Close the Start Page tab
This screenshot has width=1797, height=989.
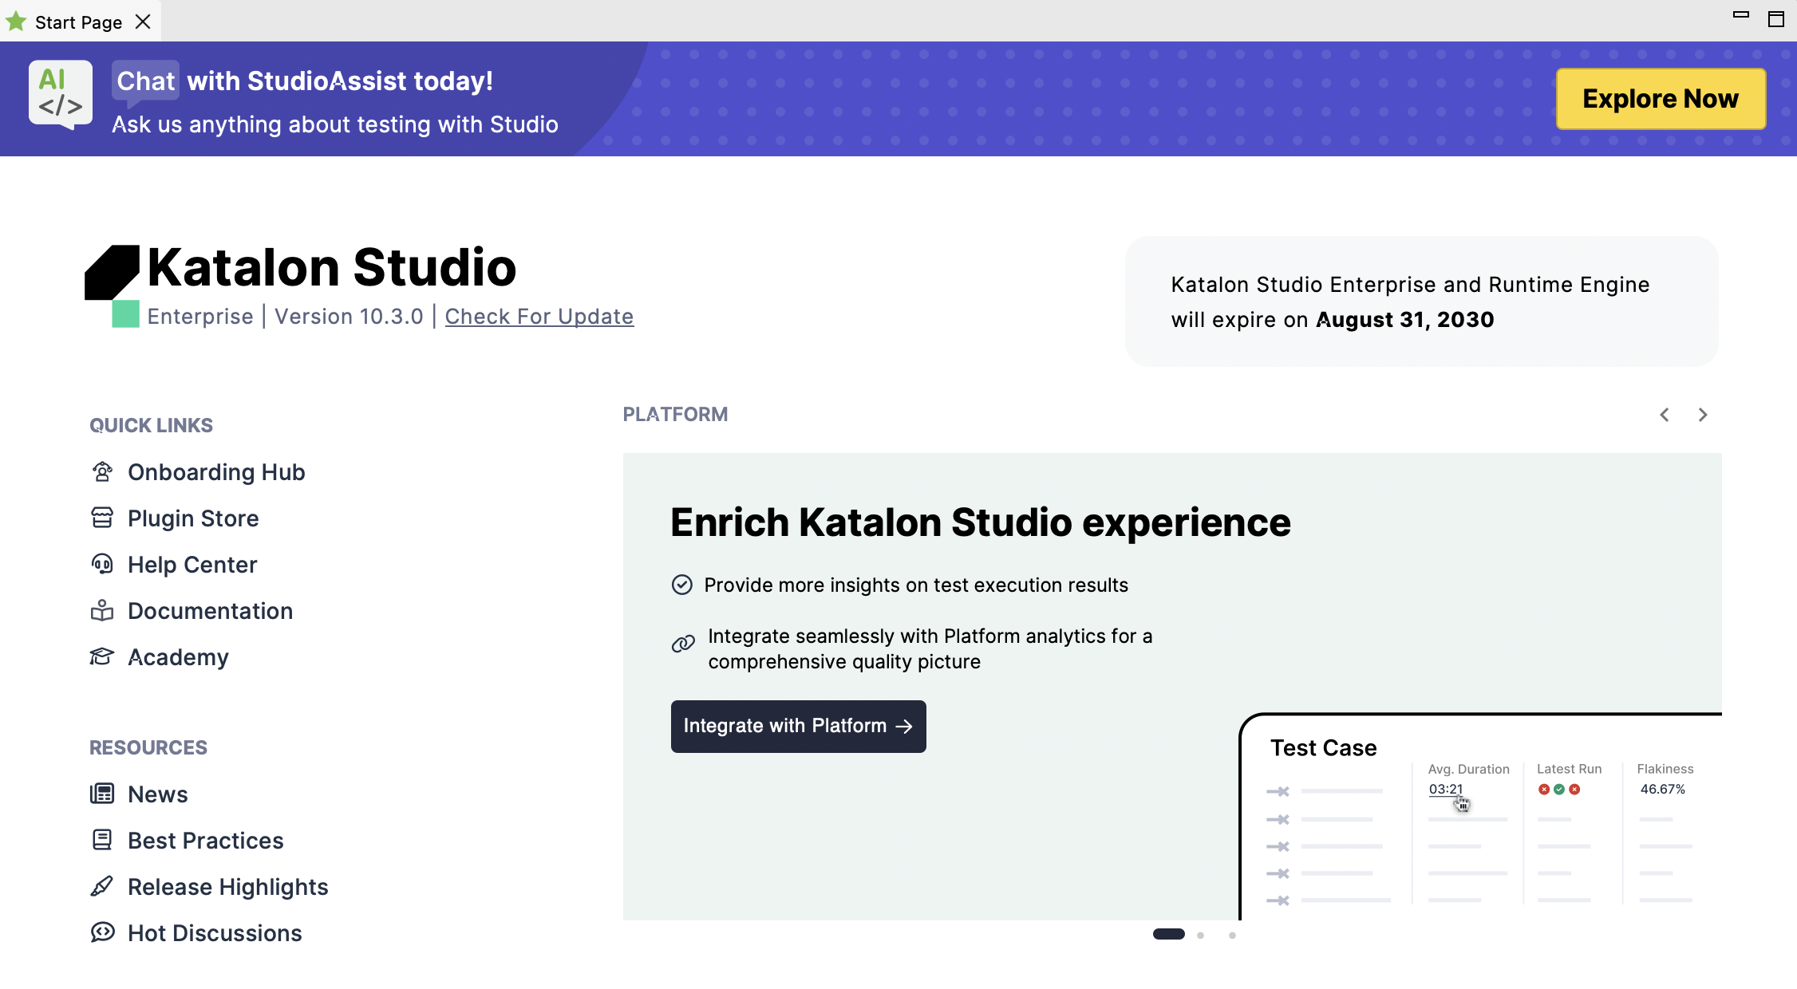(x=143, y=22)
